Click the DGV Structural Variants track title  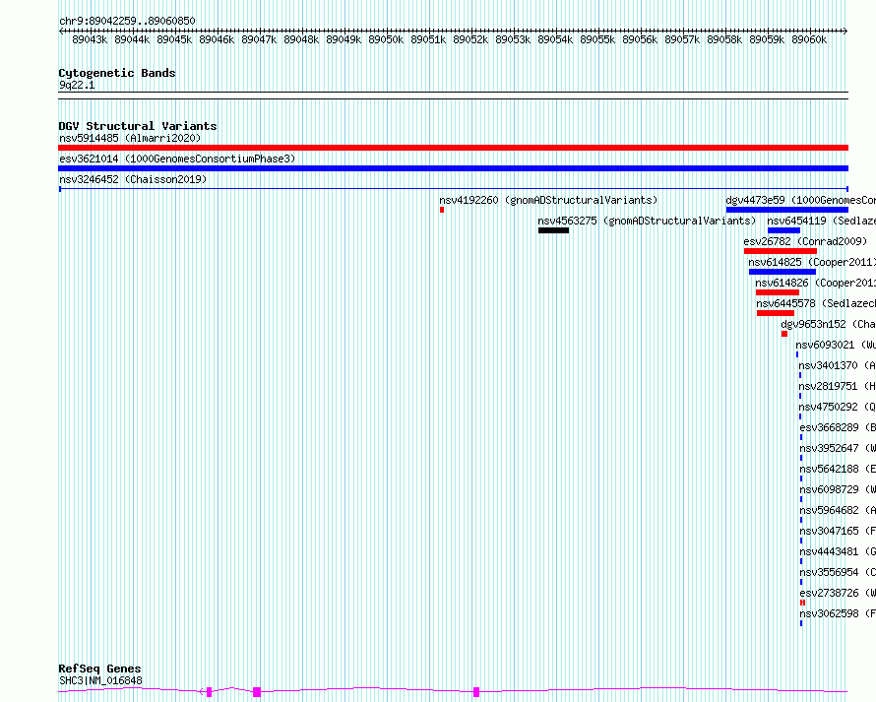(x=138, y=126)
